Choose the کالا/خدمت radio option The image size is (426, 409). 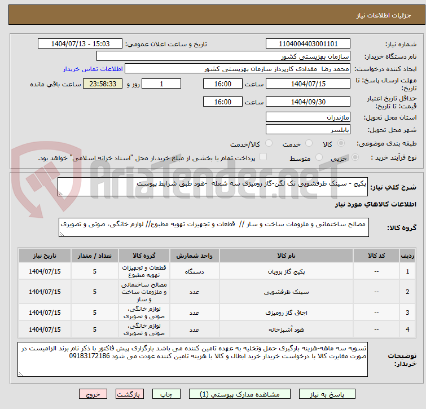(269, 144)
